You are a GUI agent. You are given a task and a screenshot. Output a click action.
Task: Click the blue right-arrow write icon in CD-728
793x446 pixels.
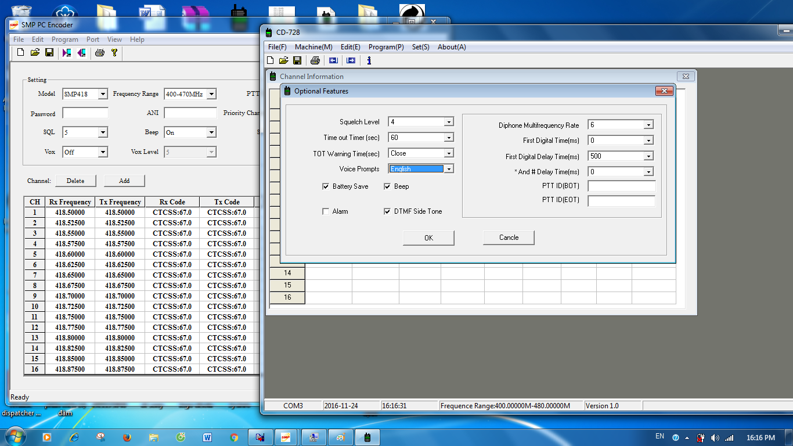pyautogui.click(x=351, y=60)
